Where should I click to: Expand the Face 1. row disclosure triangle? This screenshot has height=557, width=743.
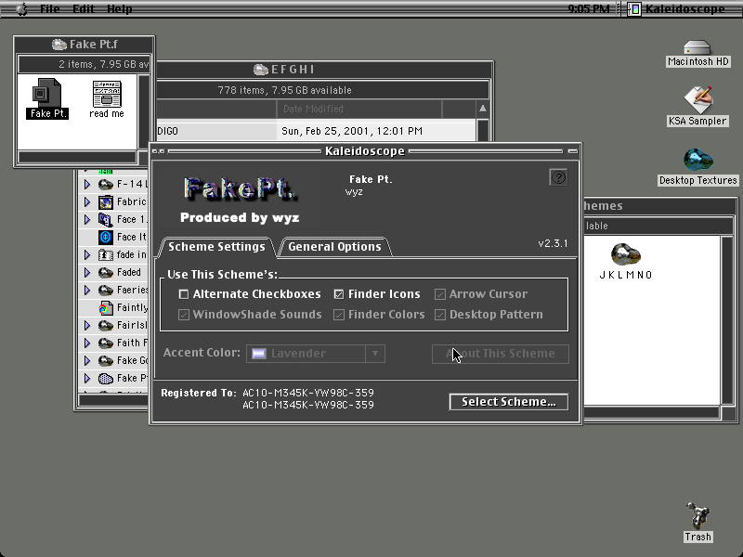87,219
